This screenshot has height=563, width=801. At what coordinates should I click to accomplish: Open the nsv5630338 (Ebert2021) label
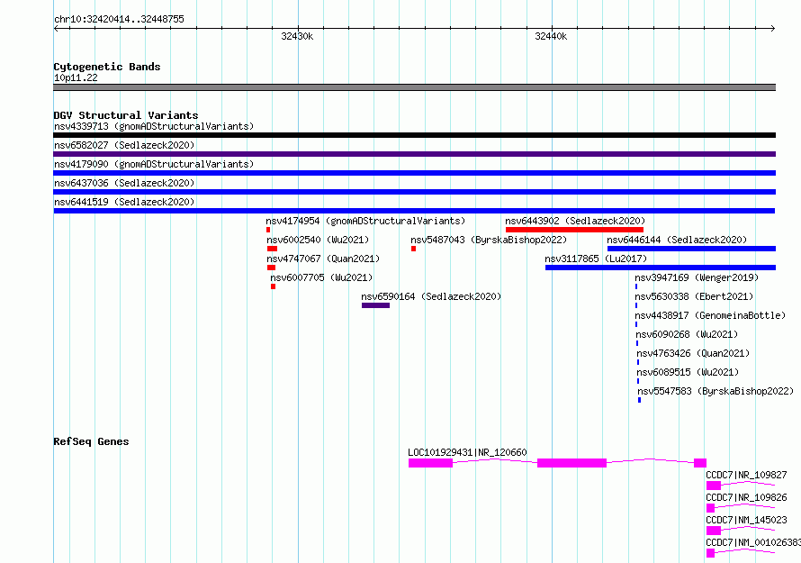pos(694,296)
